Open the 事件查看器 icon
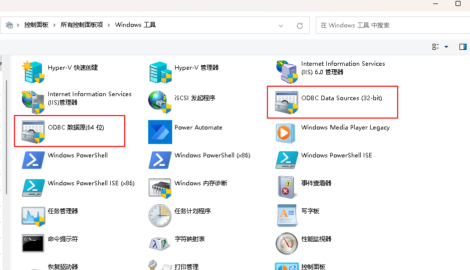 click(287, 187)
